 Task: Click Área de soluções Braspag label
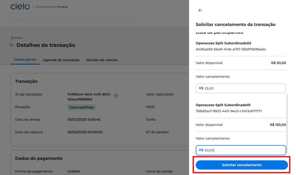click(52, 7)
